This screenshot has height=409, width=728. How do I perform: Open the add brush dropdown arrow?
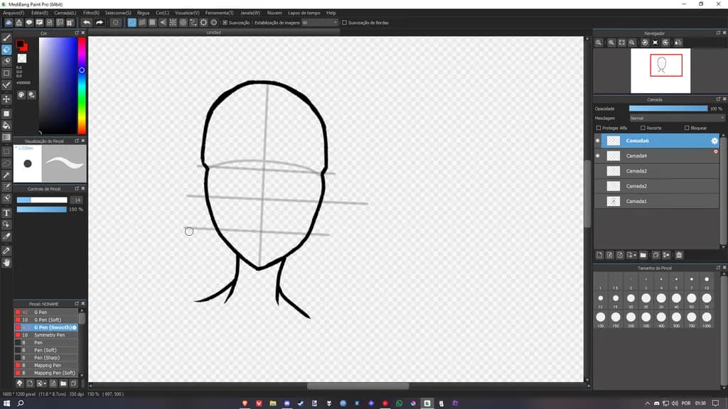tap(45, 383)
